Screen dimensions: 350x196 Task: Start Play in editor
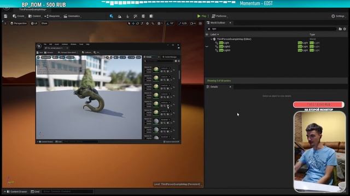pyautogui.click(x=202, y=16)
